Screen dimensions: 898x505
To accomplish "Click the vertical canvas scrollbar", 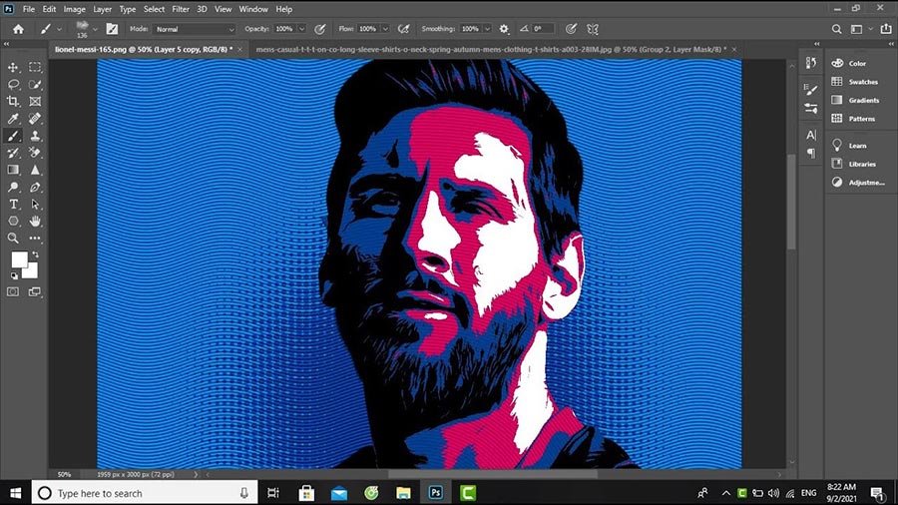I will coord(791,202).
